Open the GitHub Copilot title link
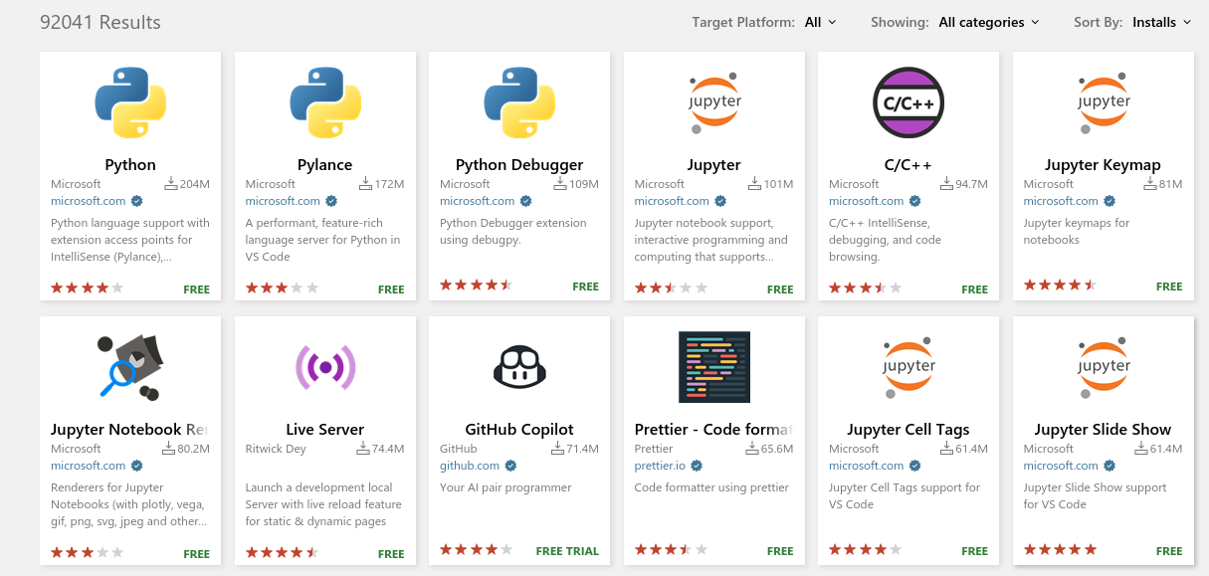1209x576 pixels. (519, 430)
